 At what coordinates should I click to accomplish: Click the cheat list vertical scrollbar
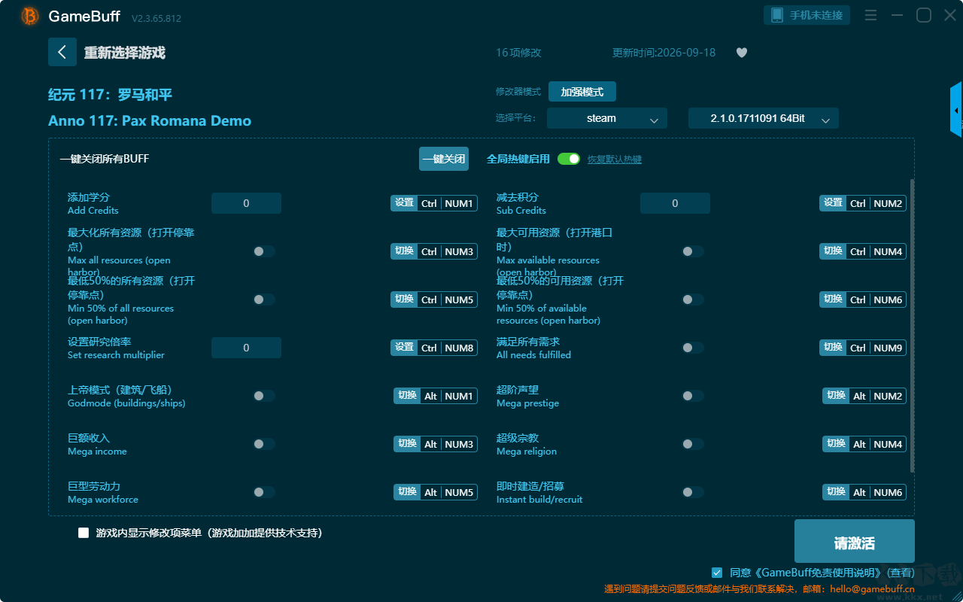(x=913, y=325)
